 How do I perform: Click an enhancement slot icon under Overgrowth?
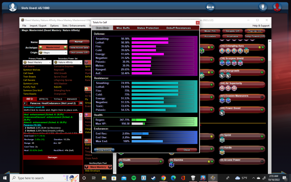pos(222,75)
